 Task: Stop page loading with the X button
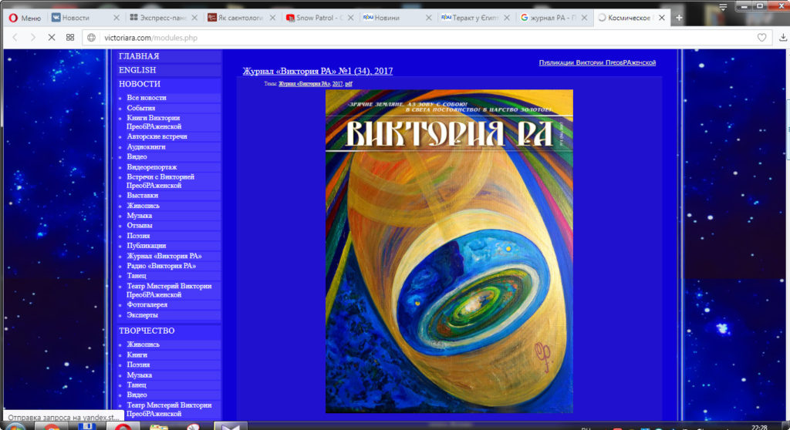coord(52,37)
